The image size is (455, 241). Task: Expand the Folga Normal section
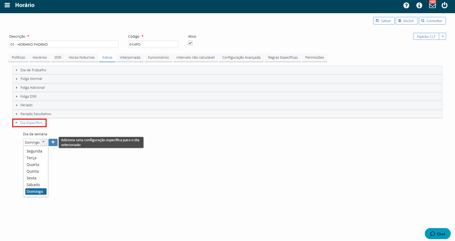(227, 79)
